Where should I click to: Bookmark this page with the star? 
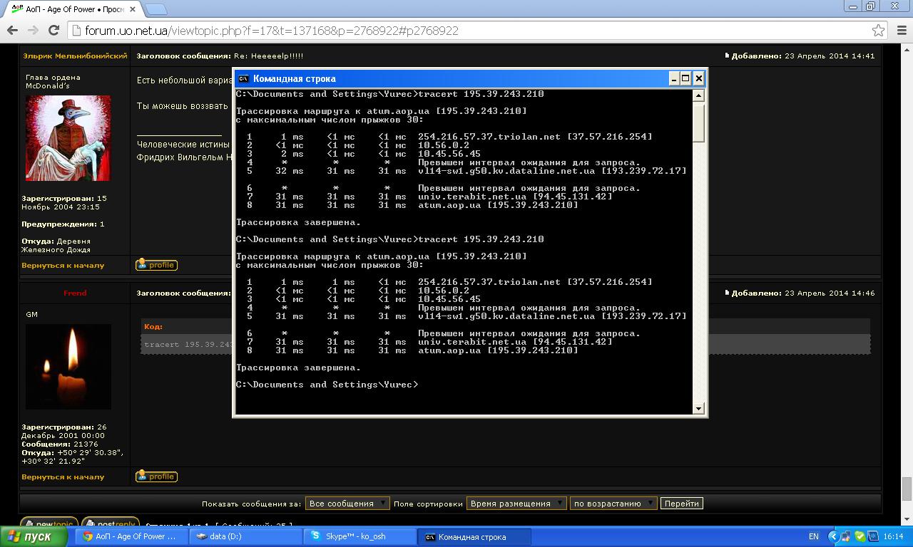[878, 31]
